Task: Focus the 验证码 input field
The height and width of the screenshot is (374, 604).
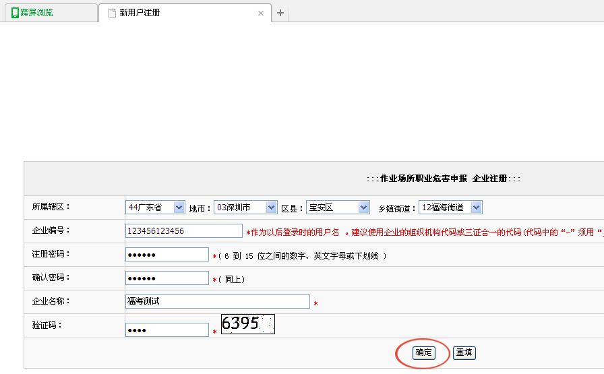Action: [x=167, y=330]
